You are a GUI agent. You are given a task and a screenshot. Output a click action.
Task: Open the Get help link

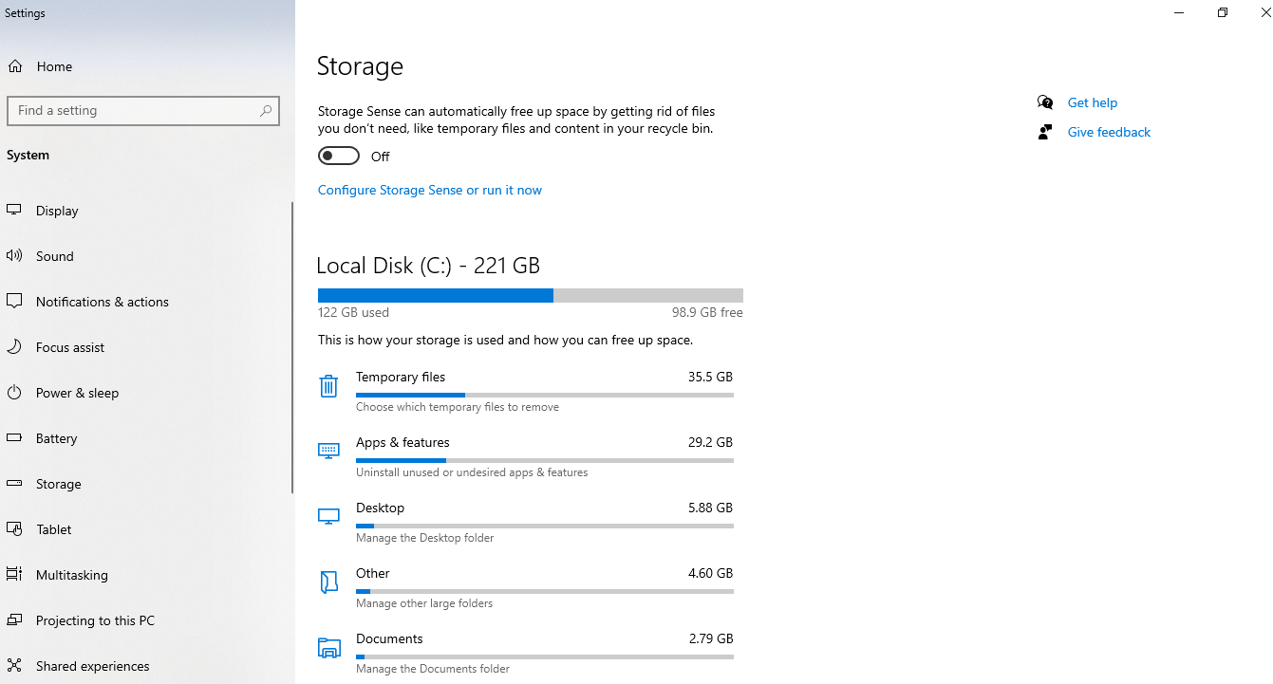[x=1092, y=102]
